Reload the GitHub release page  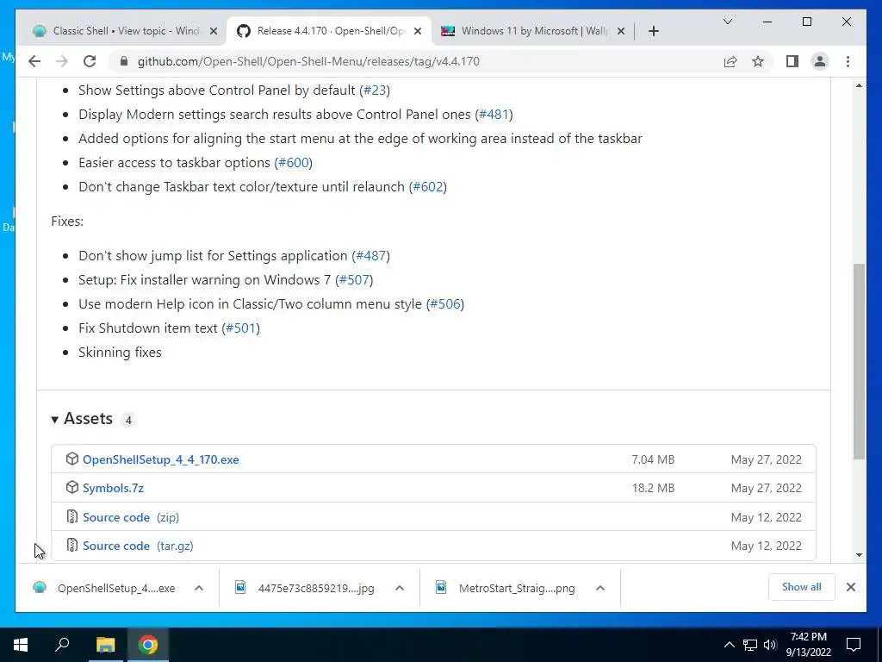pos(90,61)
